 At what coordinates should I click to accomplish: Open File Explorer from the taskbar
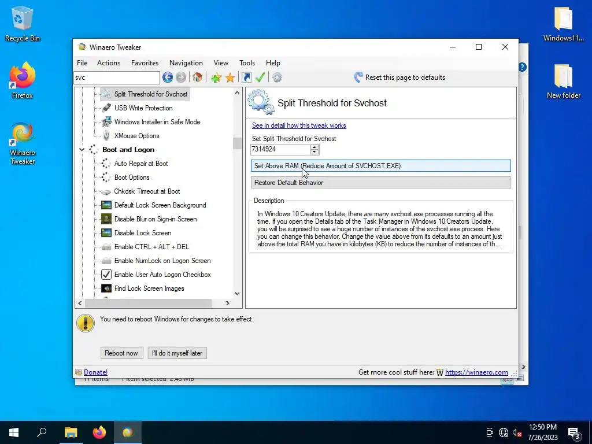click(x=71, y=432)
